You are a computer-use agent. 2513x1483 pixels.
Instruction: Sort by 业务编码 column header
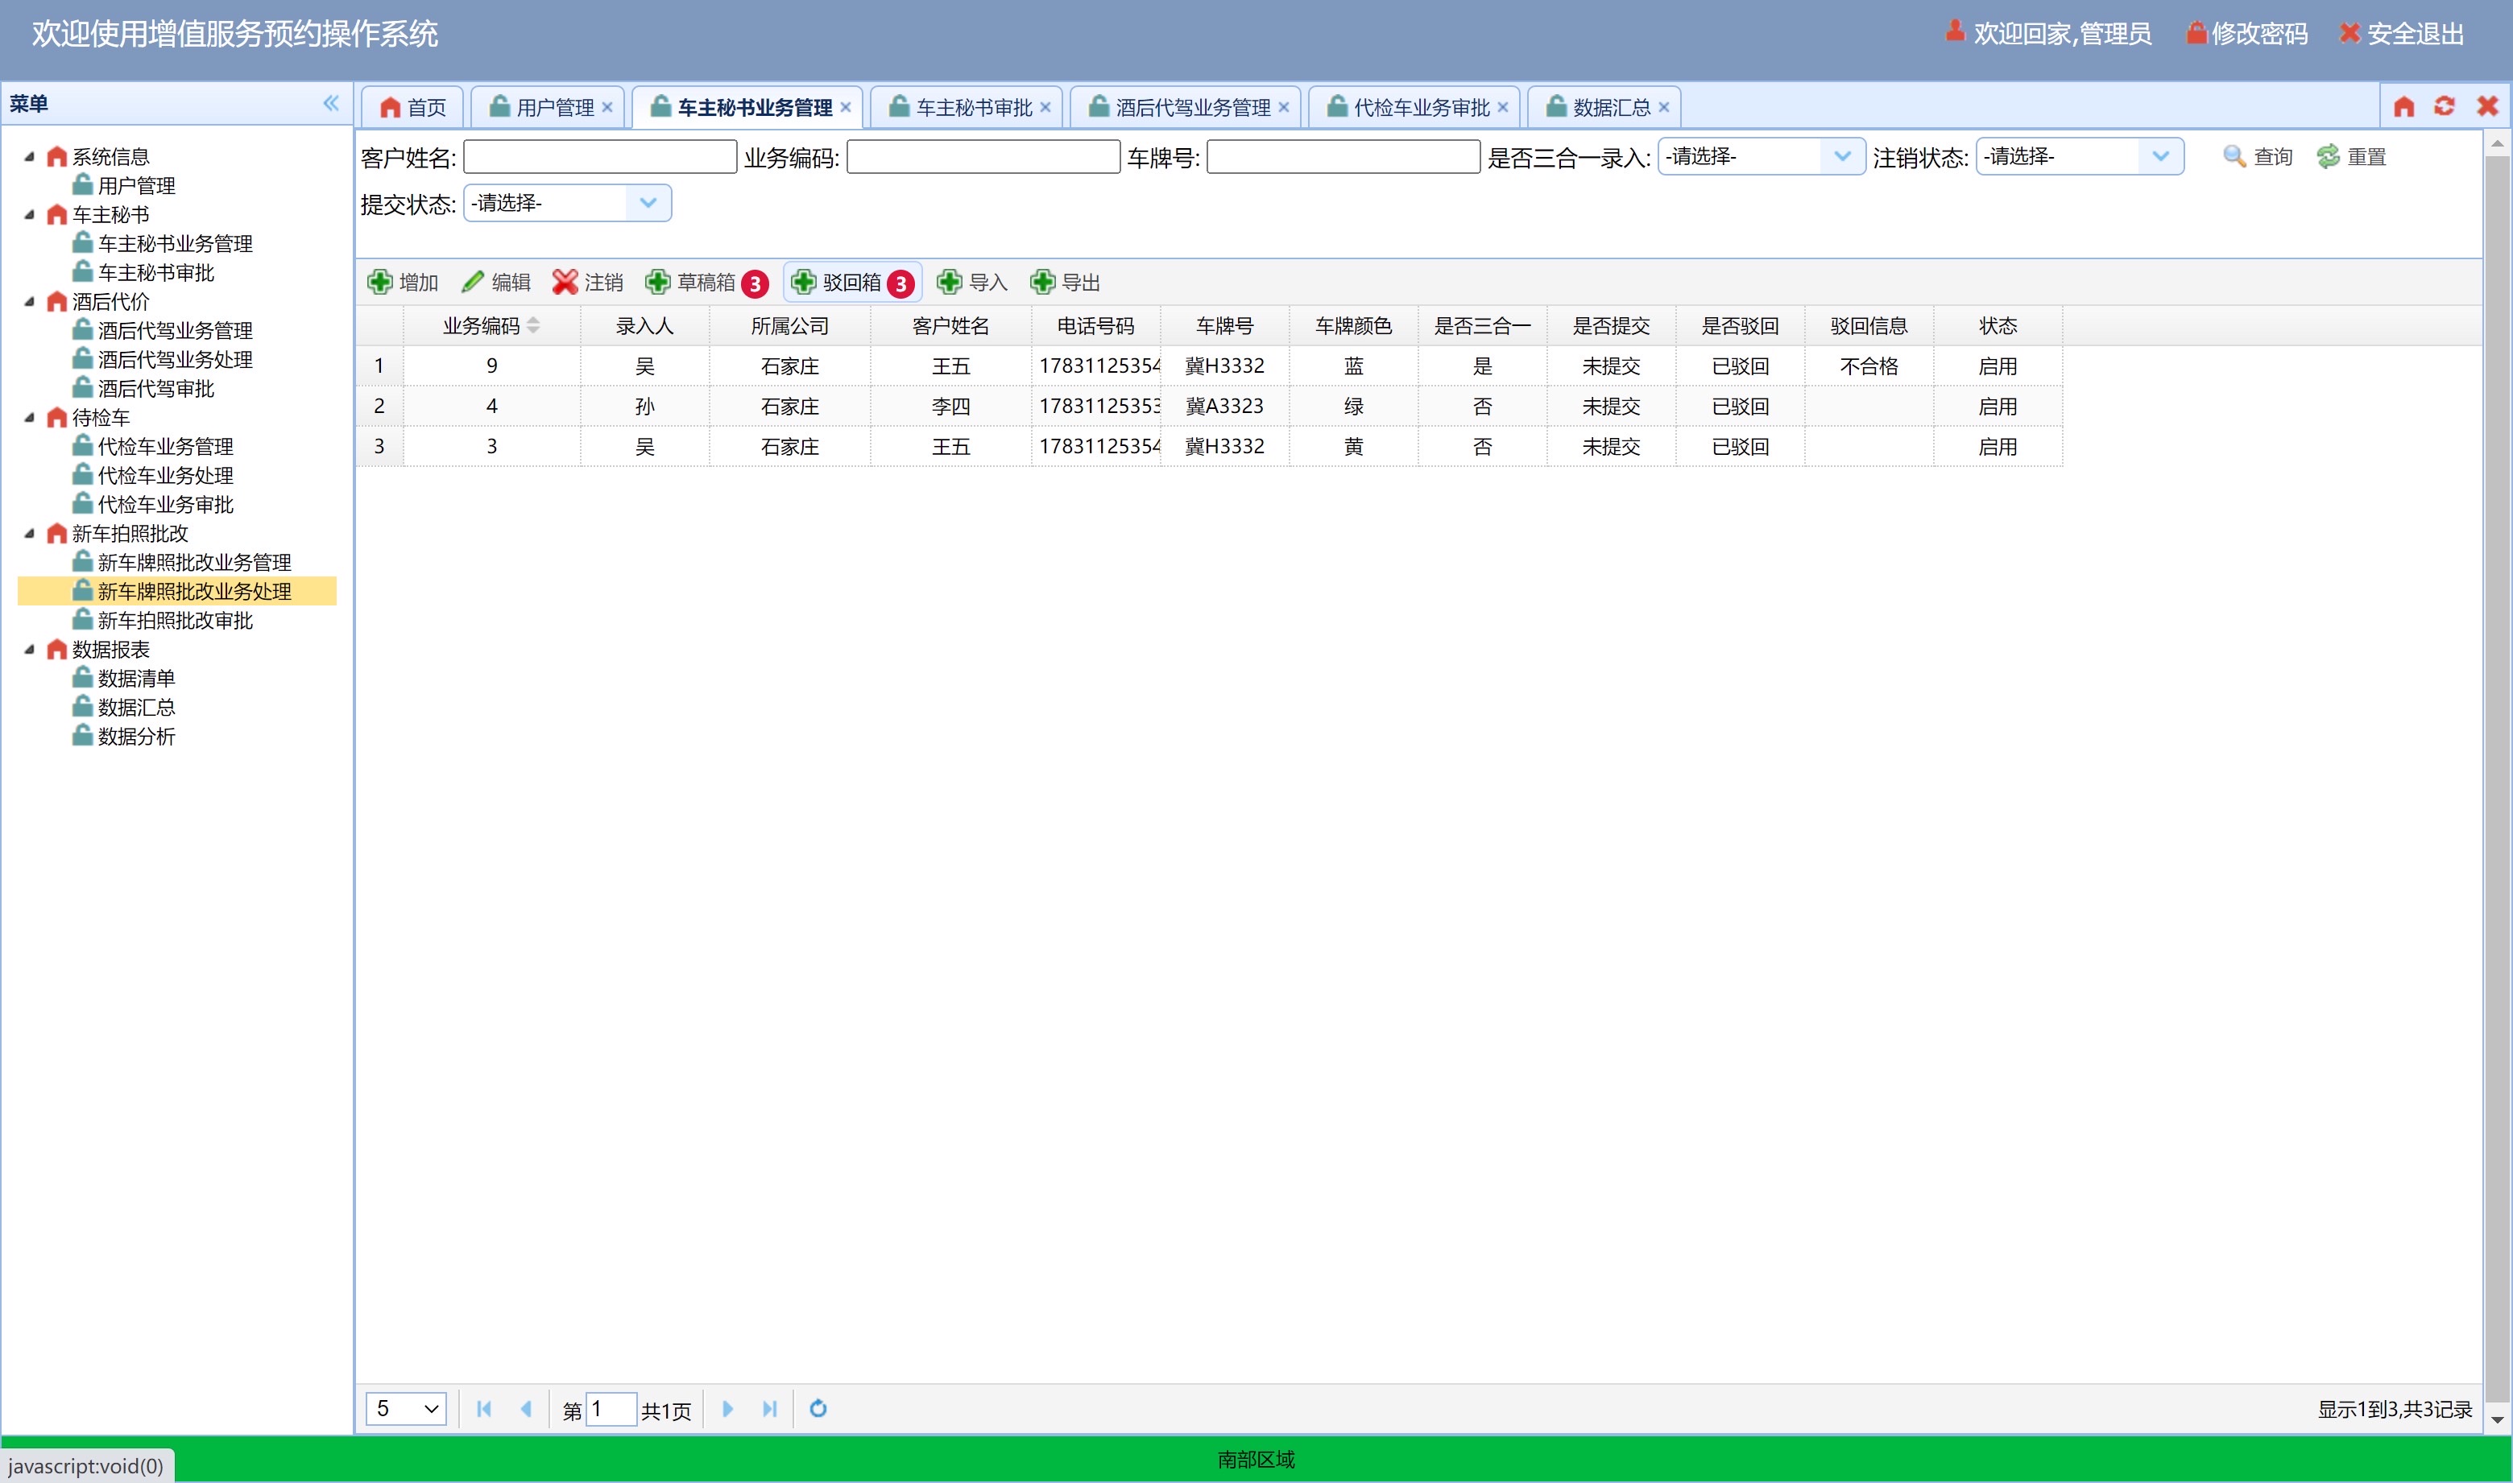pyautogui.click(x=491, y=326)
